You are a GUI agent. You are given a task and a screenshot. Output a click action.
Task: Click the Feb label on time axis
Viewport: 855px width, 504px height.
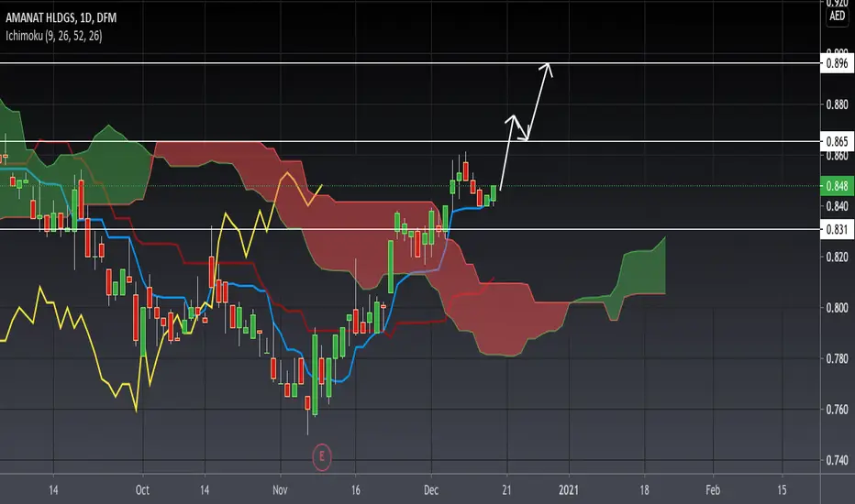[713, 490]
